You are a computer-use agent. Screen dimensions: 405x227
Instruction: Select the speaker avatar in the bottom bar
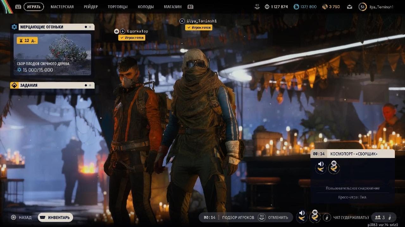(302, 217)
